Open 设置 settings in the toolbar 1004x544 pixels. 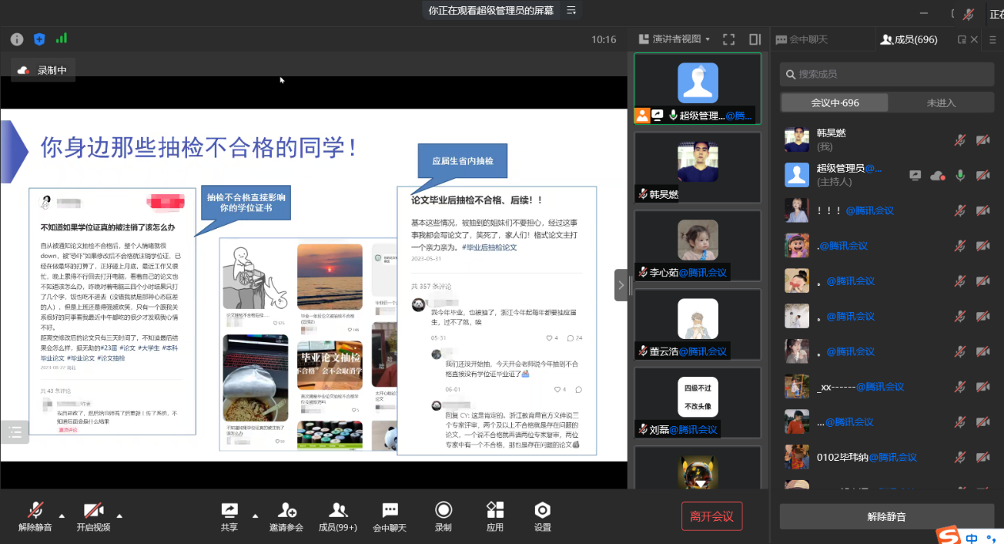pyautogui.click(x=542, y=515)
